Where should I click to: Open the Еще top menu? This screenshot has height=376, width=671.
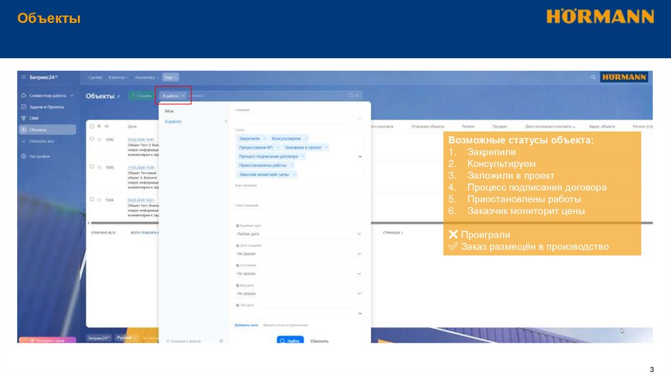170,77
